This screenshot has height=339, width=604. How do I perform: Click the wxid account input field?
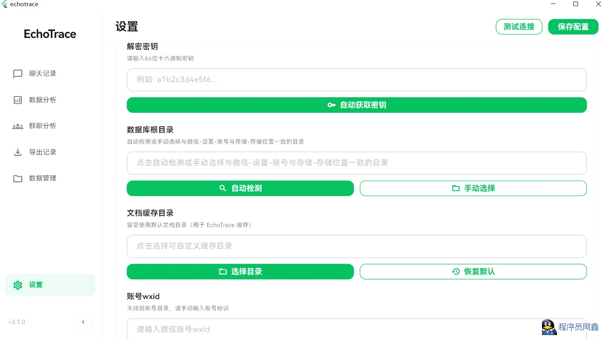pyautogui.click(x=333, y=329)
